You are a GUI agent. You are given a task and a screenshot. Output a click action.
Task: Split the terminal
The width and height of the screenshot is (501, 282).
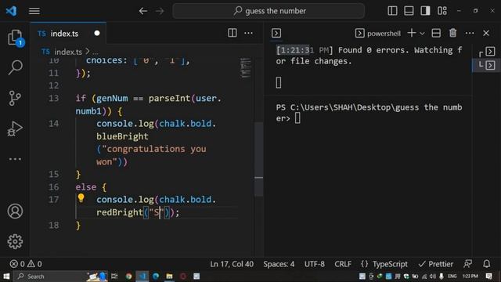[x=436, y=33]
